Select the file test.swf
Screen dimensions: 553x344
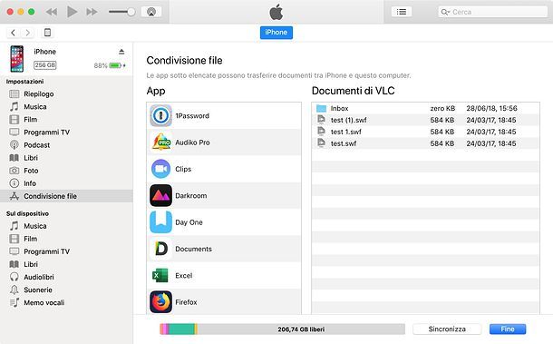coord(425,143)
